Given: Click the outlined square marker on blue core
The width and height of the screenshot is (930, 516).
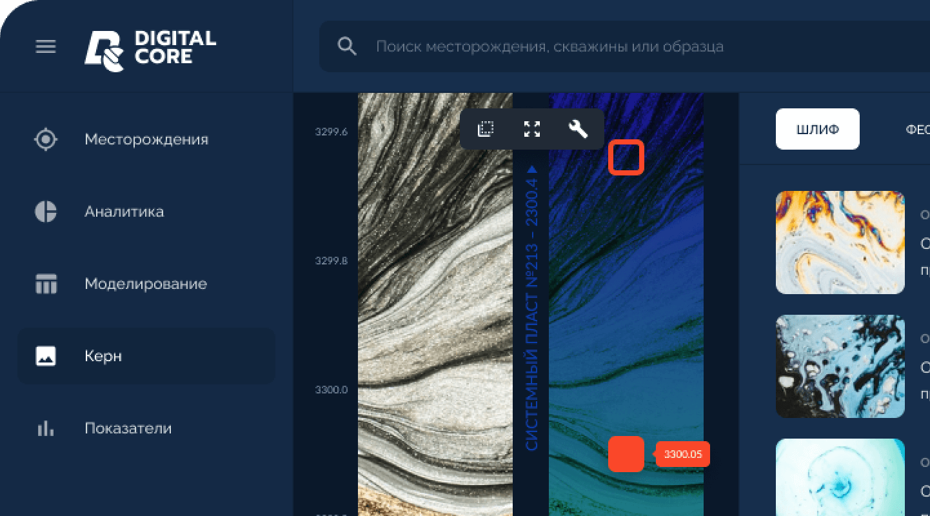Looking at the screenshot, I should pos(626,158).
